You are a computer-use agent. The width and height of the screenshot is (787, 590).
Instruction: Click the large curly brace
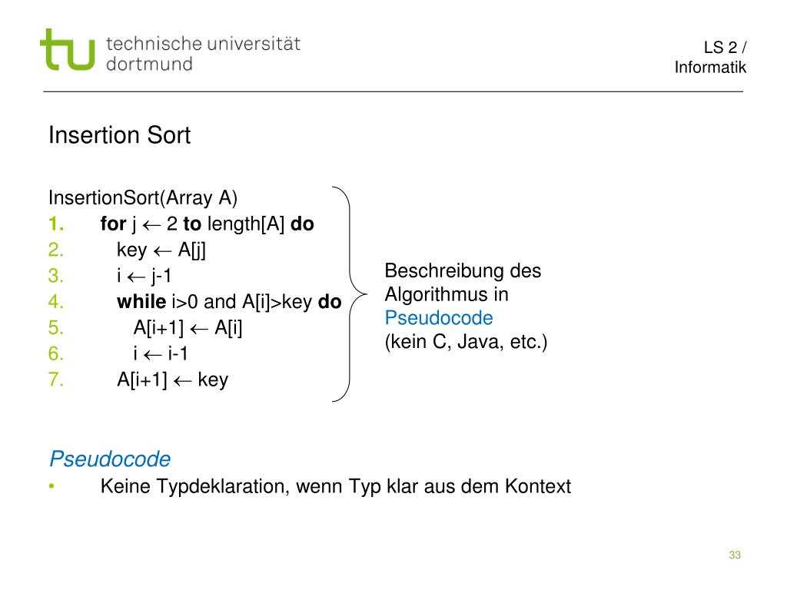350,294
